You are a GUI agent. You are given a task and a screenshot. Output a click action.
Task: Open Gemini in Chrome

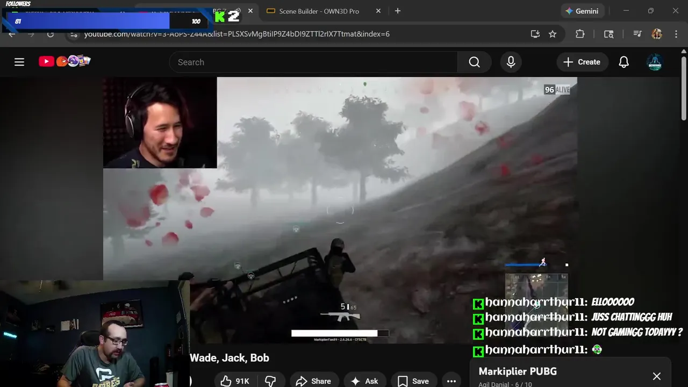click(x=582, y=11)
